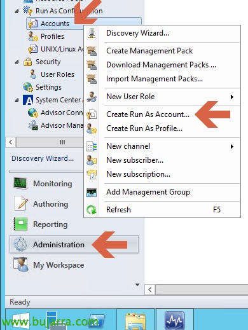Collapse the System Center Advisor node
The height and width of the screenshot is (330, 248).
click(x=17, y=100)
